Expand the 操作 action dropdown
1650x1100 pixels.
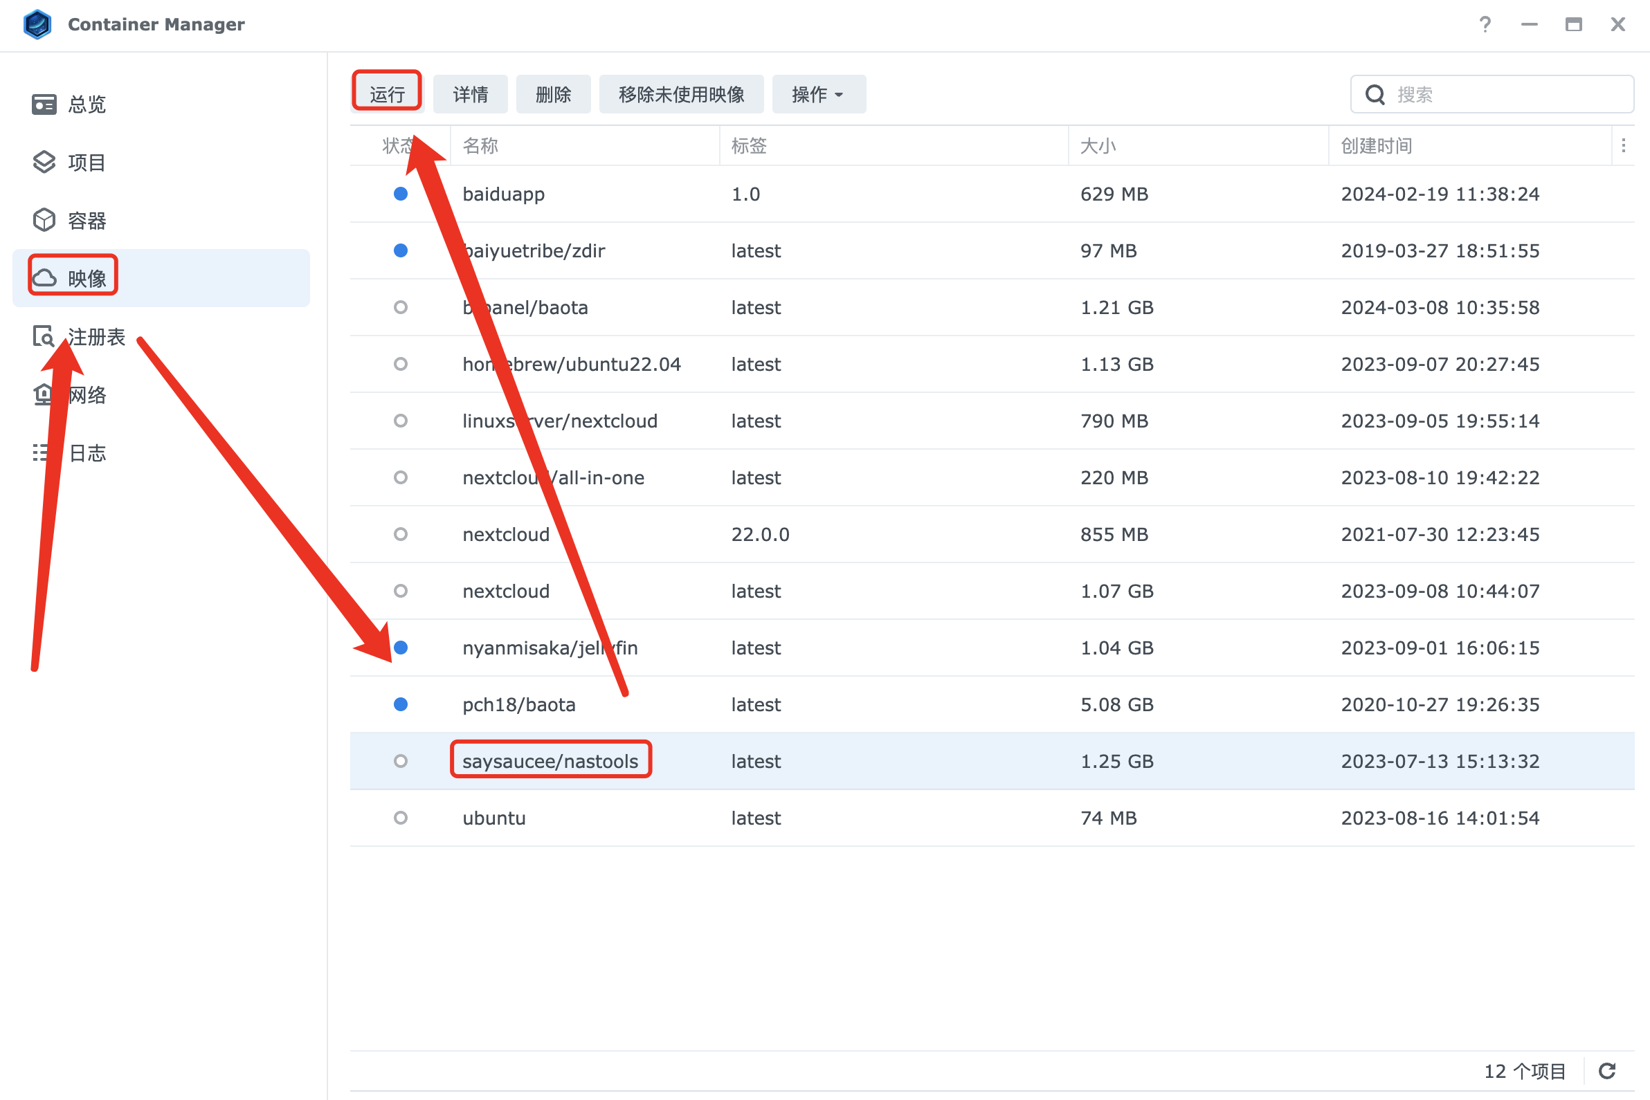coord(819,94)
